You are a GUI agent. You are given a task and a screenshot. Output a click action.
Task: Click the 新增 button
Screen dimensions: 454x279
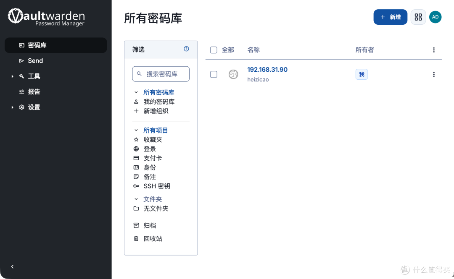pyautogui.click(x=390, y=17)
